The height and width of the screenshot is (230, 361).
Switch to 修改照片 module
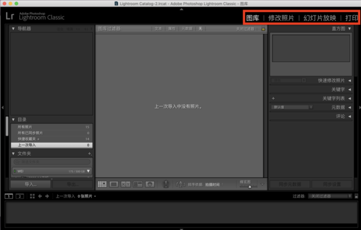coord(281,18)
